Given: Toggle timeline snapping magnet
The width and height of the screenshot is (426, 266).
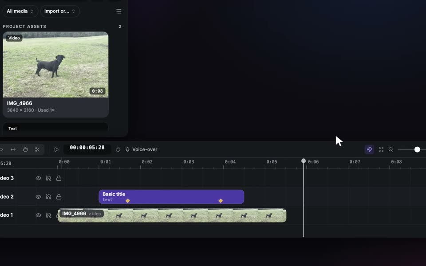Looking at the screenshot, I should (x=369, y=149).
